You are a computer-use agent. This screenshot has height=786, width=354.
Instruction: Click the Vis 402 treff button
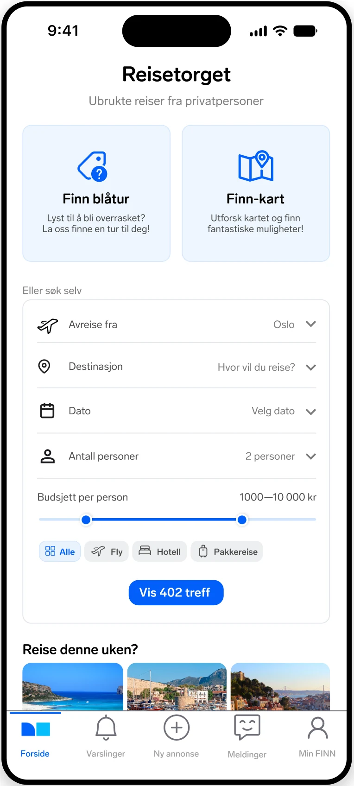(176, 592)
